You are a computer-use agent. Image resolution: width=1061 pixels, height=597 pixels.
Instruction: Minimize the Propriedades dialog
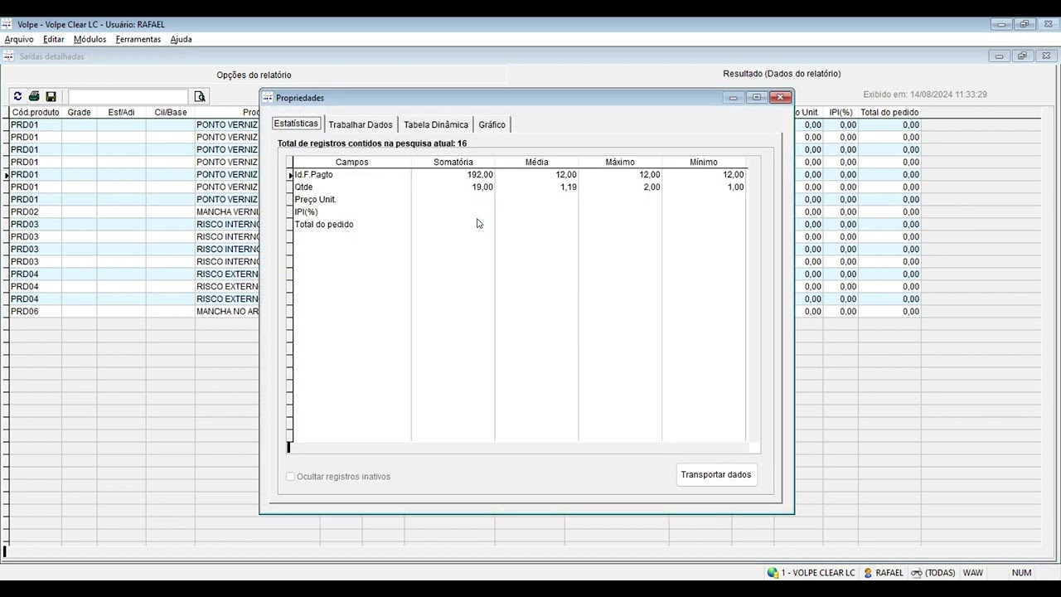pos(734,98)
